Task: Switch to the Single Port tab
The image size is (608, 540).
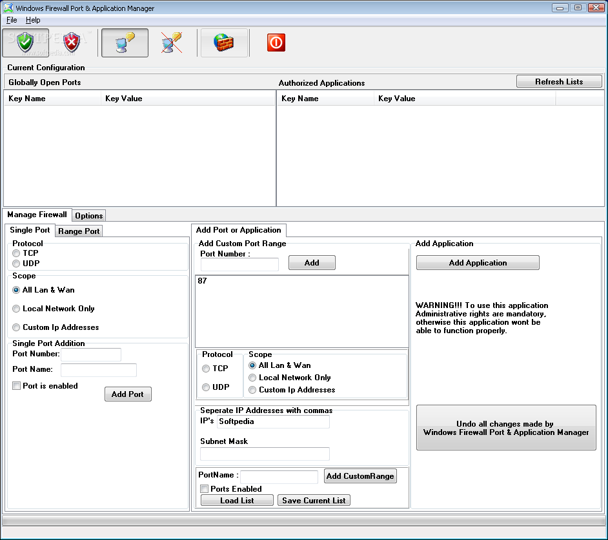Action: click(x=30, y=230)
